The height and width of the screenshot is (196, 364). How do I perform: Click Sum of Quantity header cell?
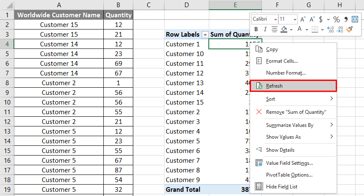click(x=235, y=34)
